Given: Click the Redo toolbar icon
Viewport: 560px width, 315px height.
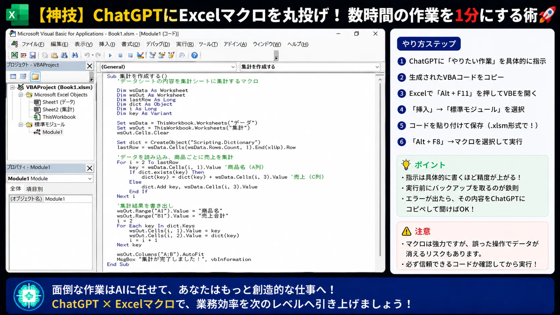Looking at the screenshot, I should pyautogui.click(x=98, y=55).
